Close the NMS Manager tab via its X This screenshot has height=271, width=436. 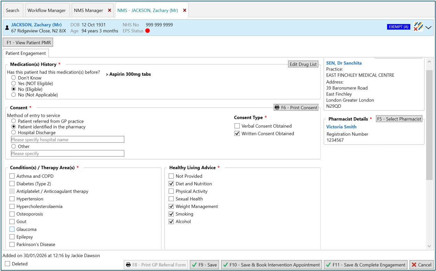click(109, 10)
